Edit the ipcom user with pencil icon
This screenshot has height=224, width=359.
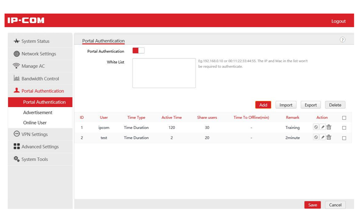[322, 127]
